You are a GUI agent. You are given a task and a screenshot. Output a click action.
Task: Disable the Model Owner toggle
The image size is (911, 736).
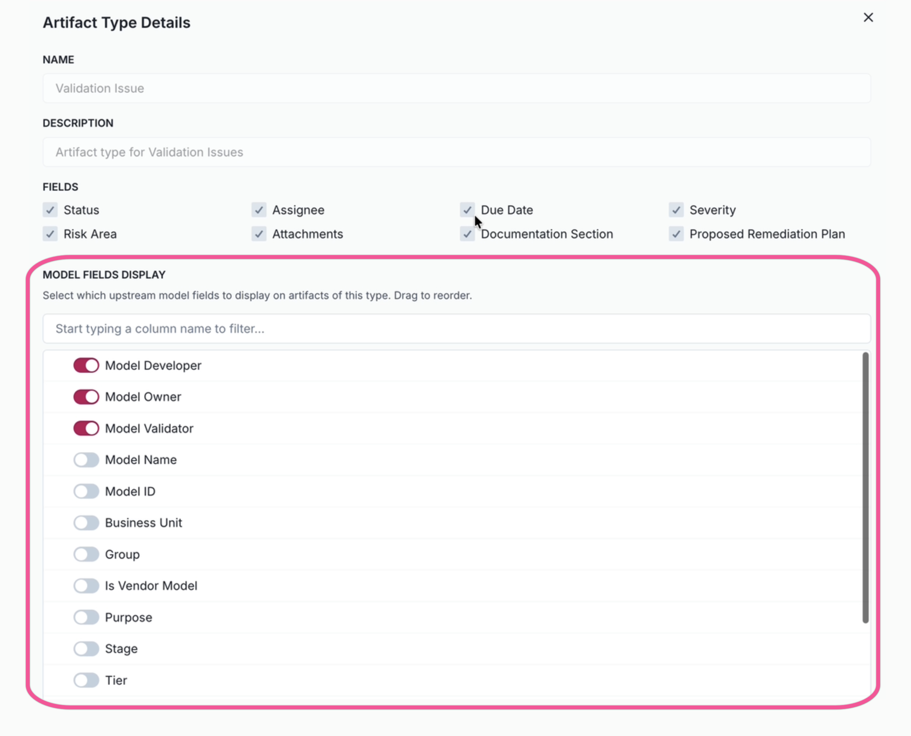pyautogui.click(x=86, y=397)
